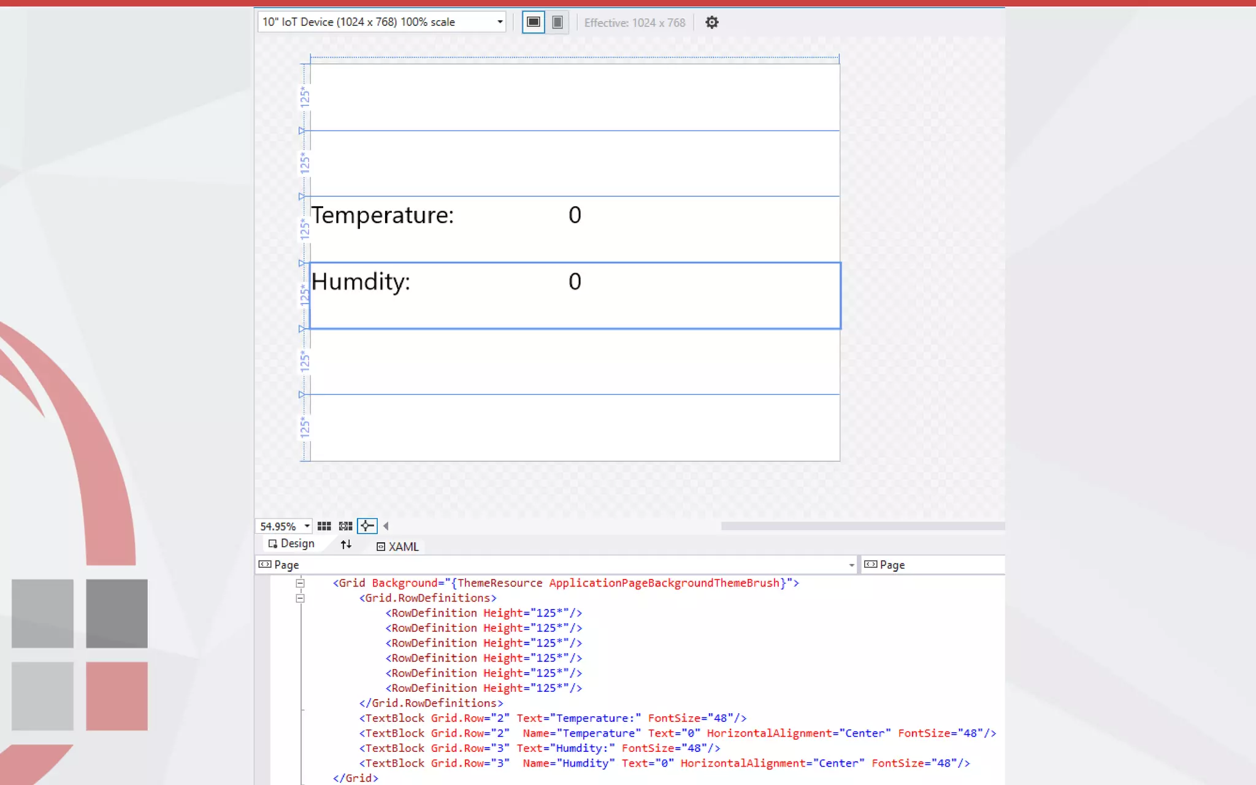The height and width of the screenshot is (785, 1256).
Task: Click the designer horizontal scrollbar
Action: [862, 526]
